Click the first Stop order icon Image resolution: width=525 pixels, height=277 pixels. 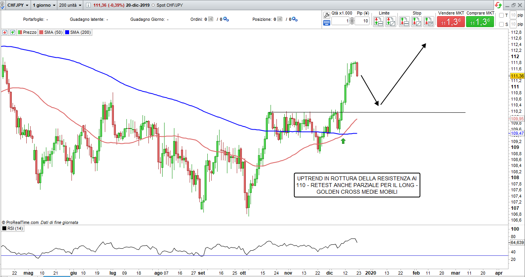(x=404, y=22)
